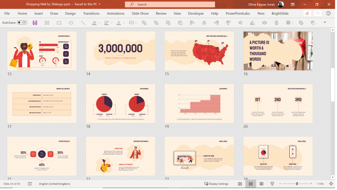Switch to the Animations ribbon tab
Screen dimensions: 337x190
pyautogui.click(x=116, y=13)
